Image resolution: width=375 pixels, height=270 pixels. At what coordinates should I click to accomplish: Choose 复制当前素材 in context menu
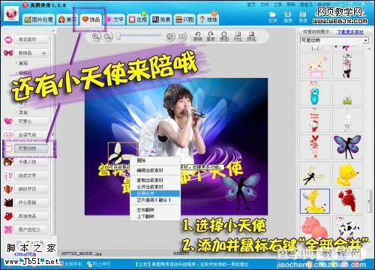[155, 180]
